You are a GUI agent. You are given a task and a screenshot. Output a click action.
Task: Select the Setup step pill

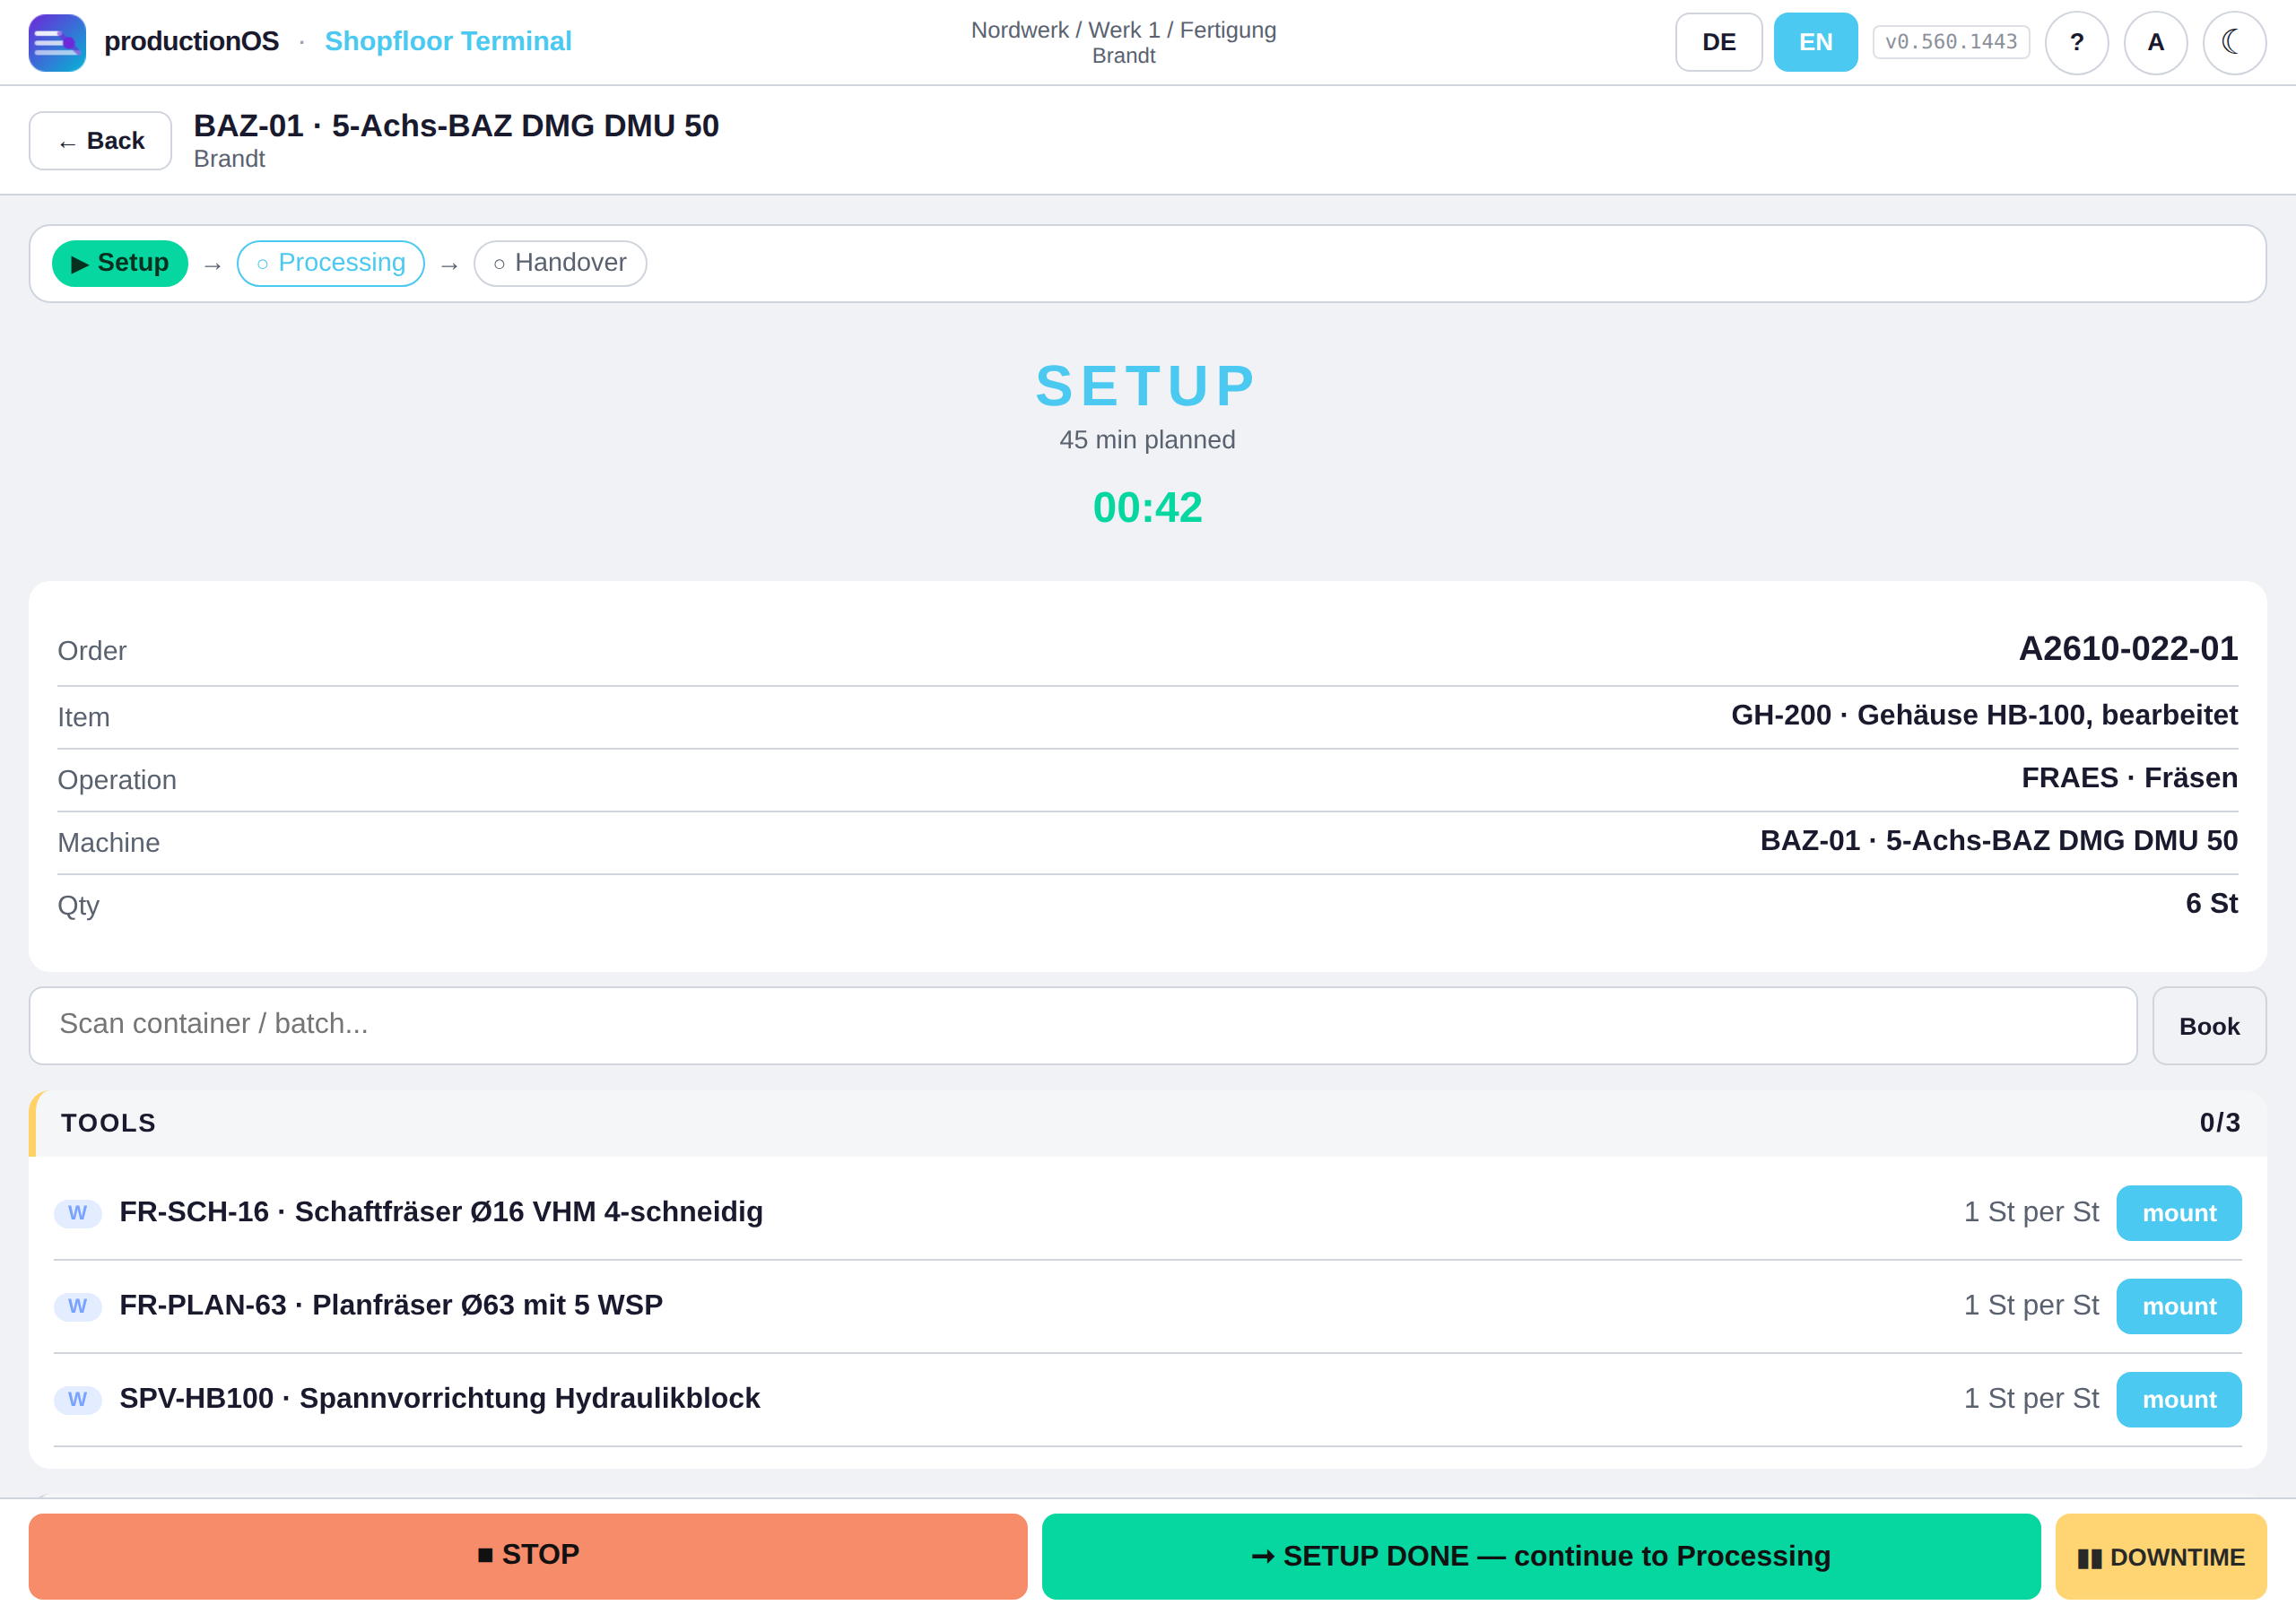click(120, 263)
